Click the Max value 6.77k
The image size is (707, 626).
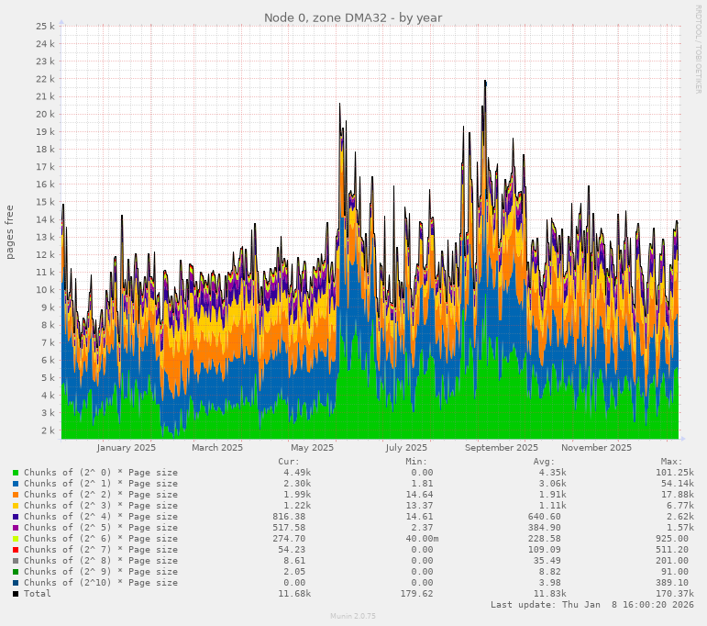(680, 506)
